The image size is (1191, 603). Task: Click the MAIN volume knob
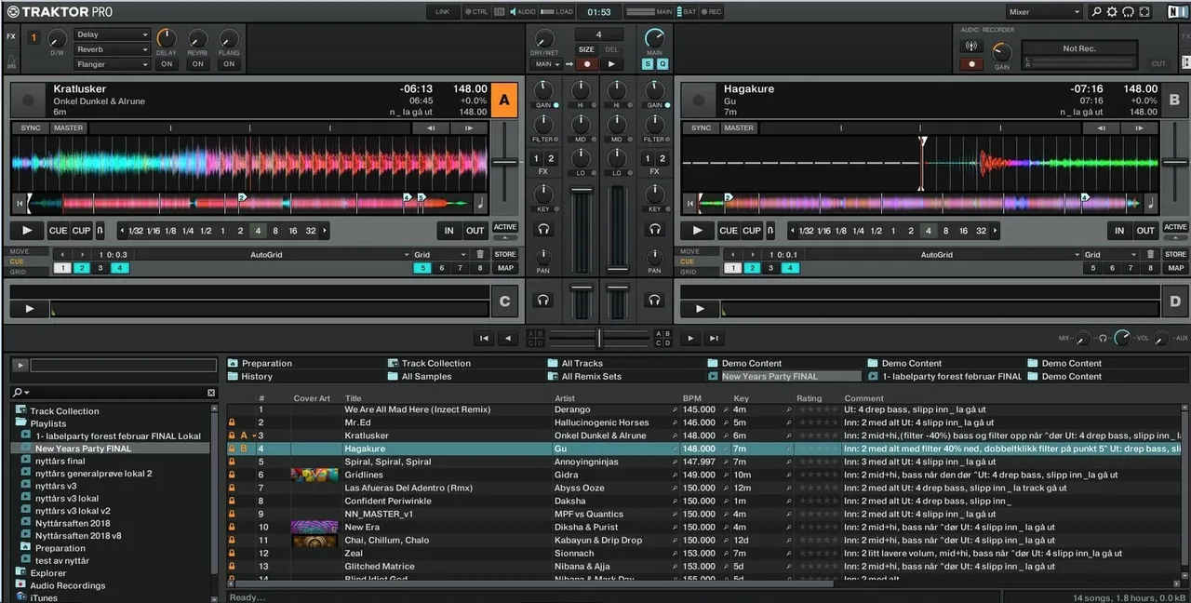pyautogui.click(x=654, y=38)
